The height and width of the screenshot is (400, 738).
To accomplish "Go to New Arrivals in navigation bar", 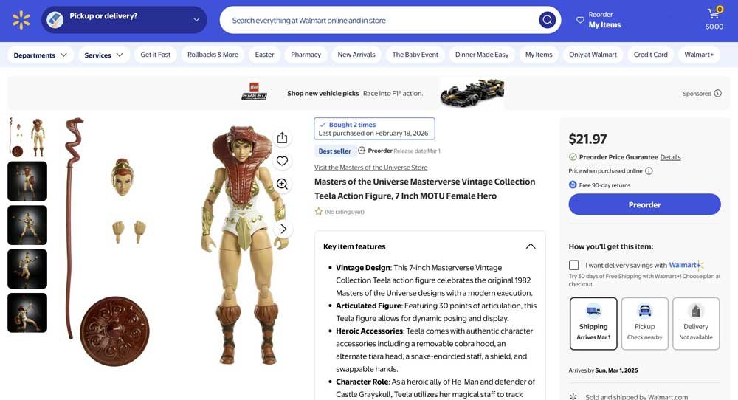I will (x=356, y=55).
